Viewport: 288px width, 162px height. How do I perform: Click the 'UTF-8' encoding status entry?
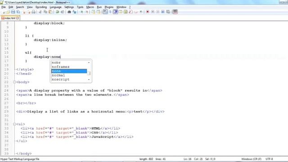269,159
